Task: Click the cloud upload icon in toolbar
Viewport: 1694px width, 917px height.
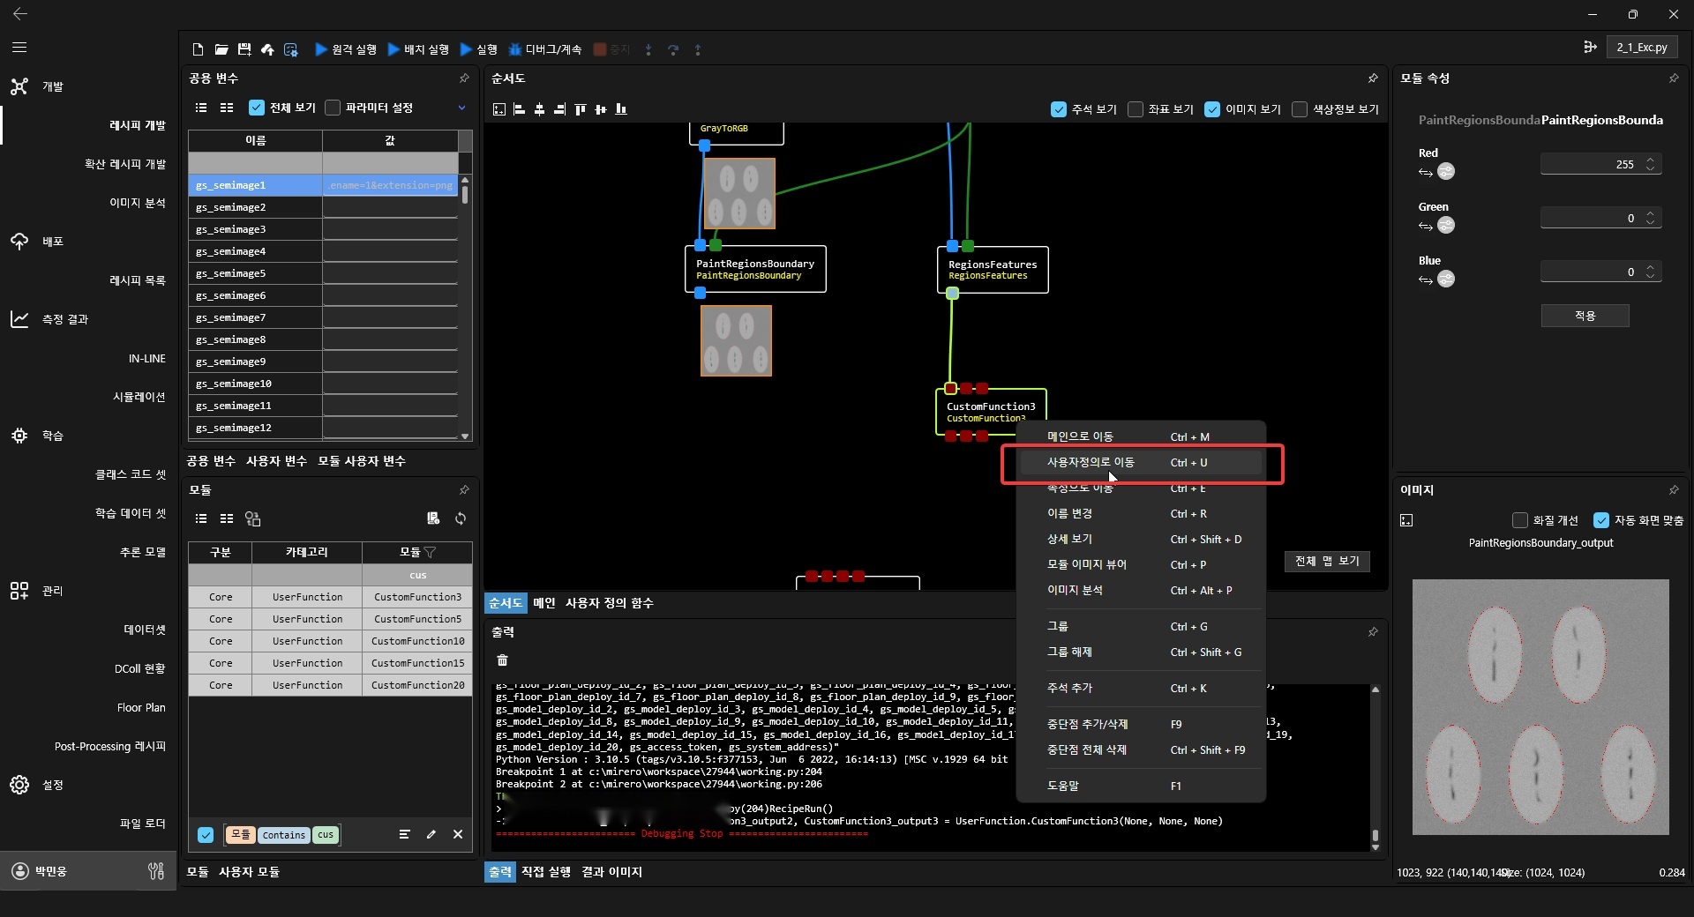Action: click(267, 49)
